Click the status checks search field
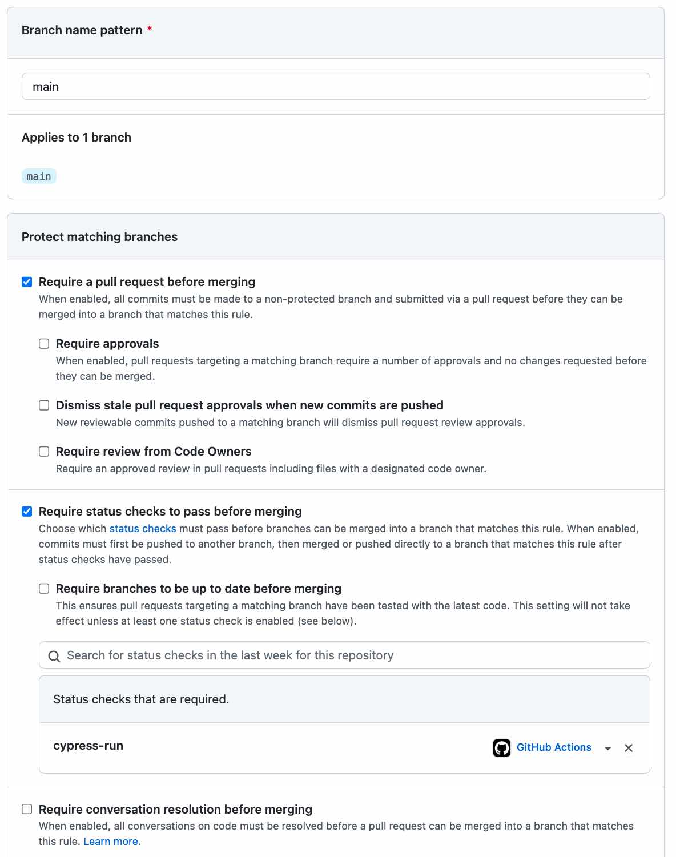 pos(344,655)
